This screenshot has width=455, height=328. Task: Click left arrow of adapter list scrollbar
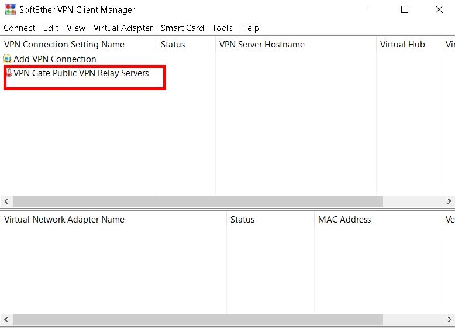(6, 320)
